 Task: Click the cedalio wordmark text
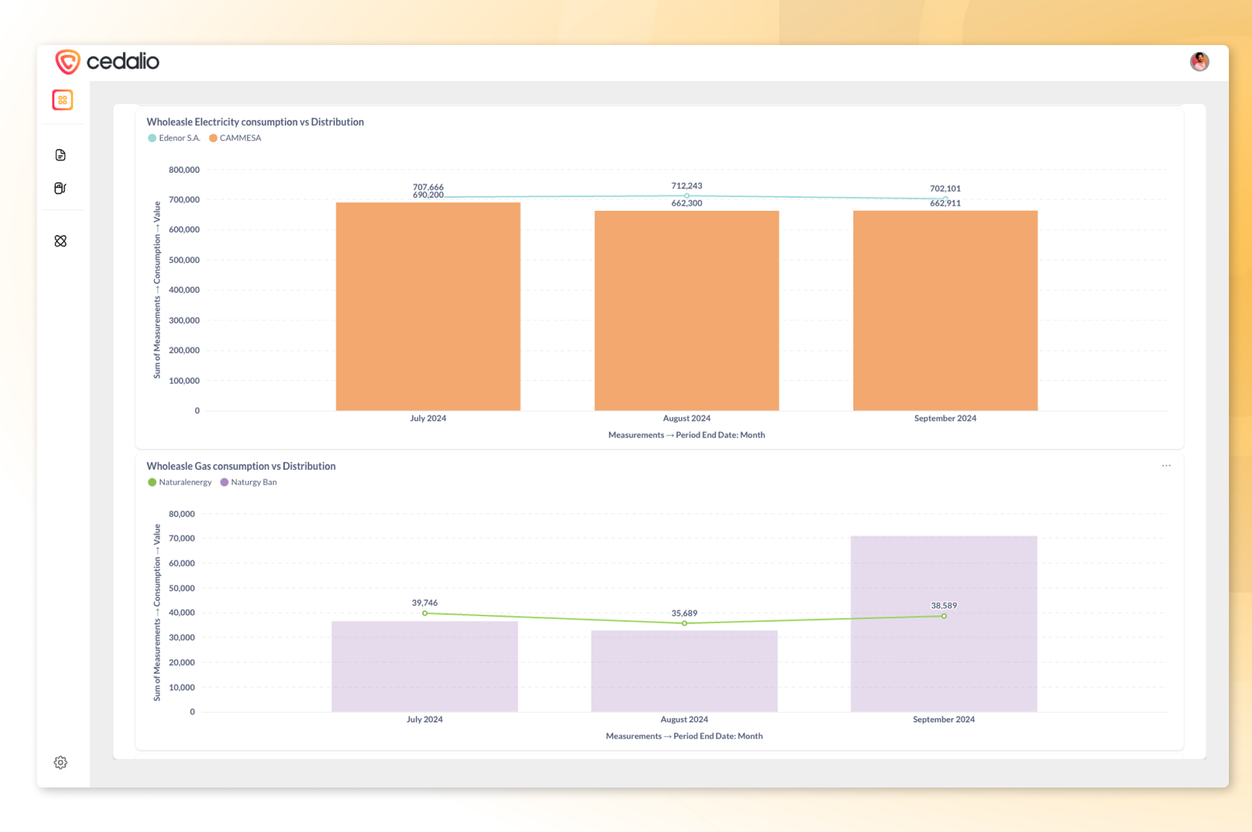point(123,61)
